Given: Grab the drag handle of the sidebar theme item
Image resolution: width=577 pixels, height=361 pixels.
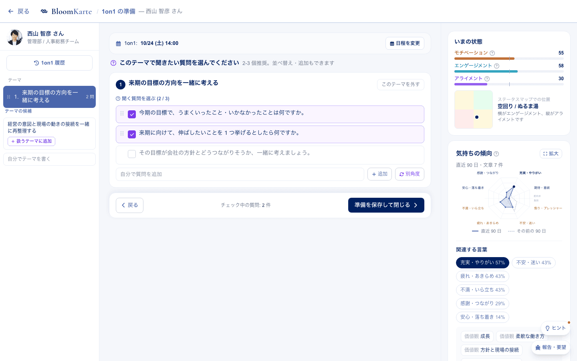Looking at the screenshot, I should [9, 97].
